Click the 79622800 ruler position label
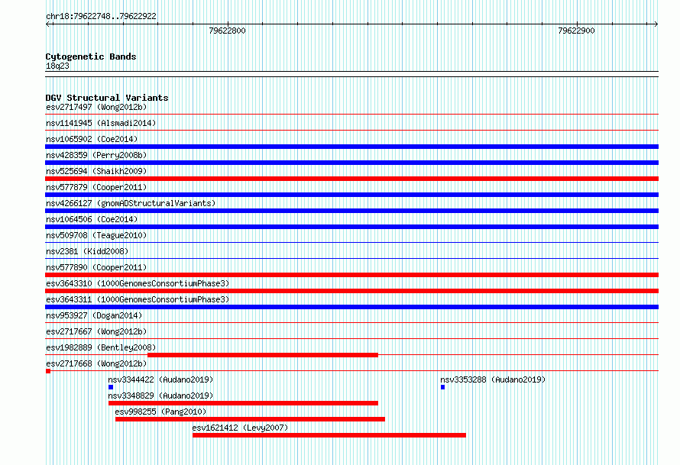The height and width of the screenshot is (465, 680). click(x=227, y=31)
